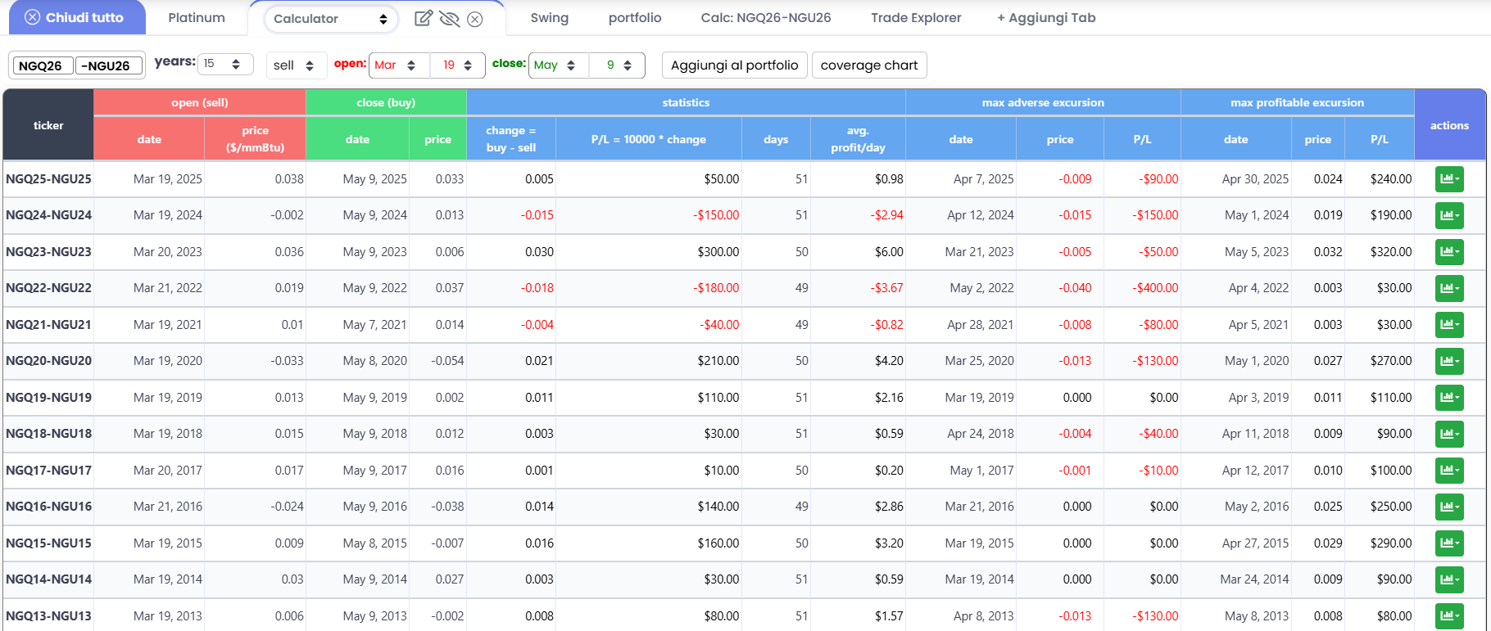Viewport: 1491px width, 631px height.
Task: Click the days column header
Action: [776, 139]
